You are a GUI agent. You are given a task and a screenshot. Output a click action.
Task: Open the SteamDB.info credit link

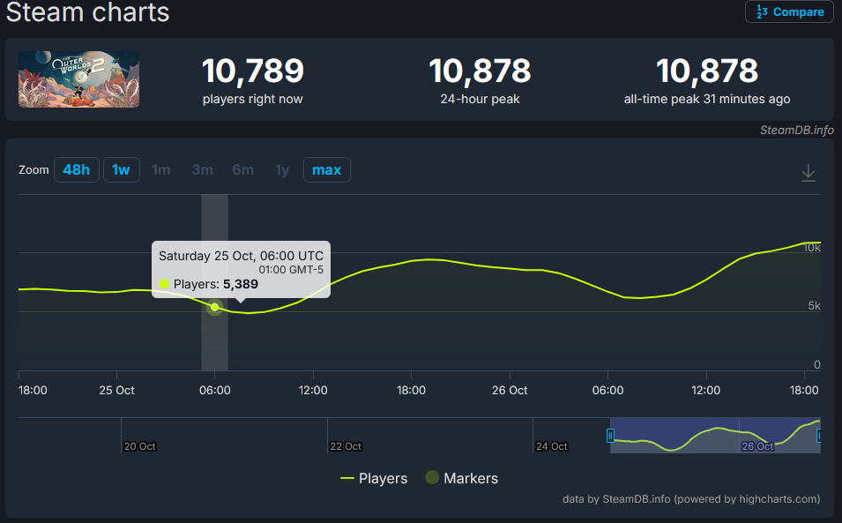pos(796,131)
